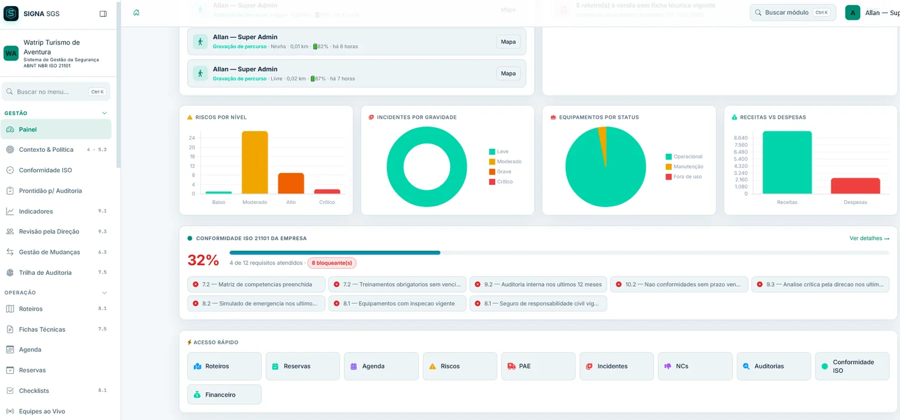900x420 pixels.
Task: Click the ISO conformity progress bar
Action: 559,253
